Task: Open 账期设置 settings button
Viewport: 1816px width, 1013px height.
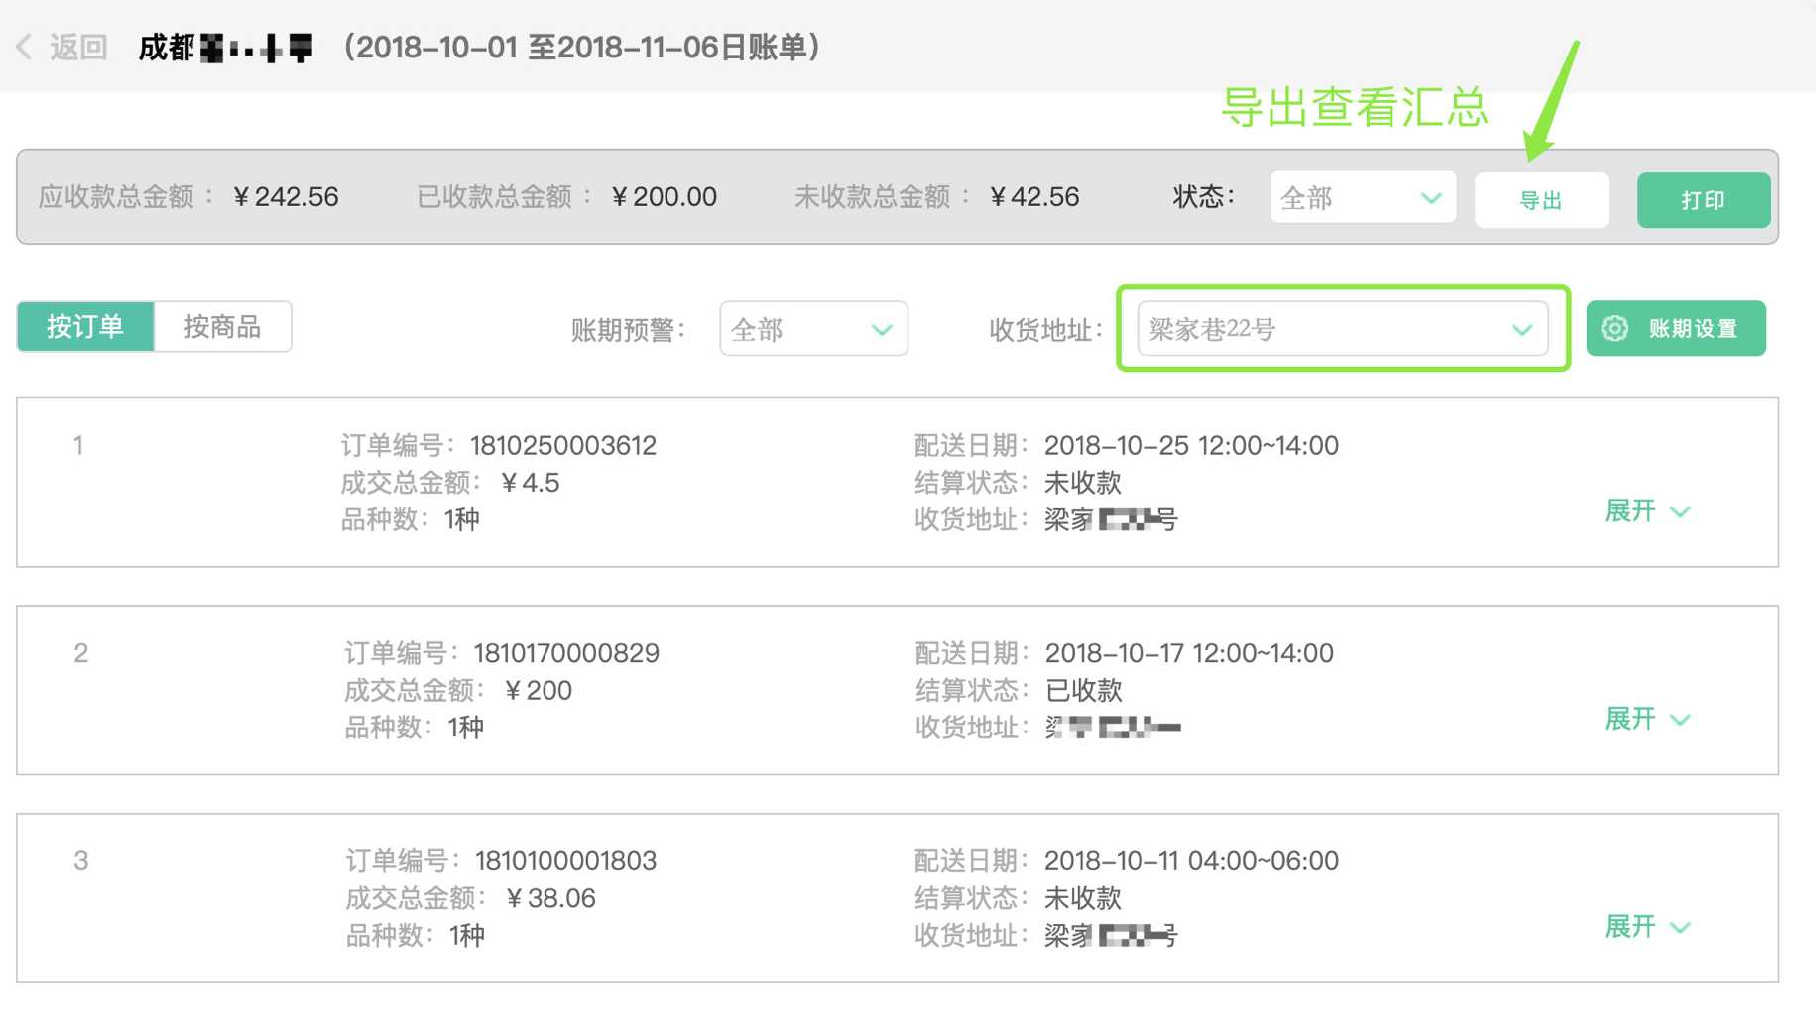Action: point(1676,329)
